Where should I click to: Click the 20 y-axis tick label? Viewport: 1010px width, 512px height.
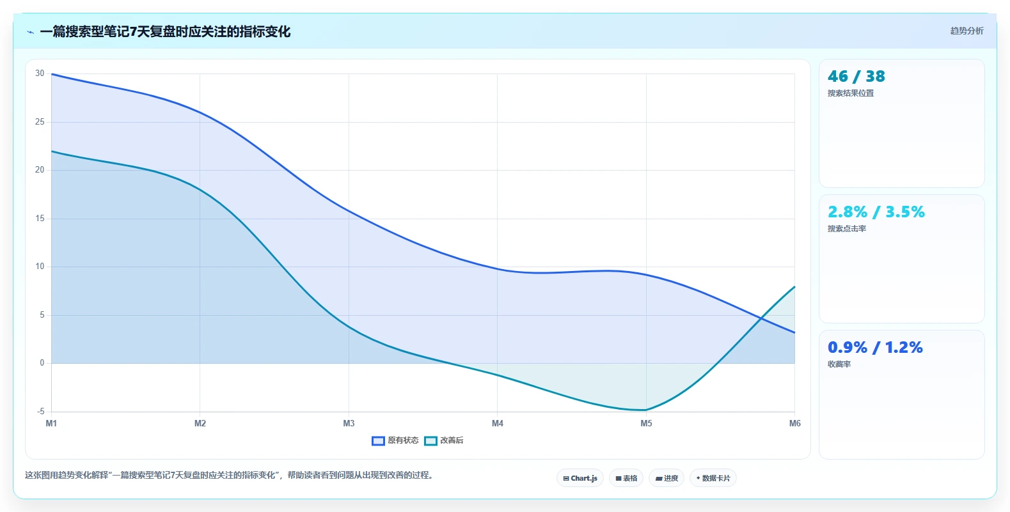tap(40, 170)
